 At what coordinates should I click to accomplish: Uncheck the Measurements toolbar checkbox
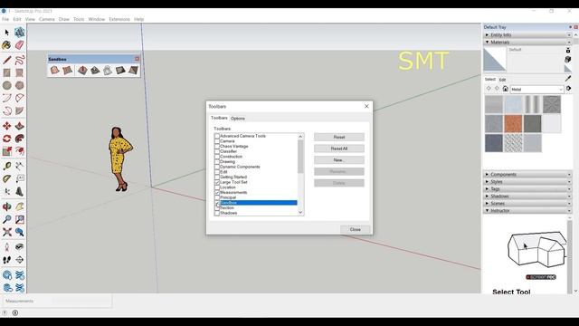[217, 193]
